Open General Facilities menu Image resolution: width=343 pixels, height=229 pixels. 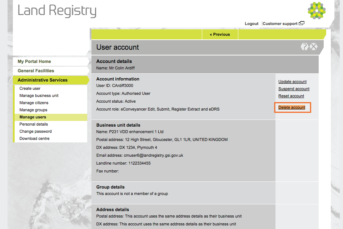coord(51,71)
